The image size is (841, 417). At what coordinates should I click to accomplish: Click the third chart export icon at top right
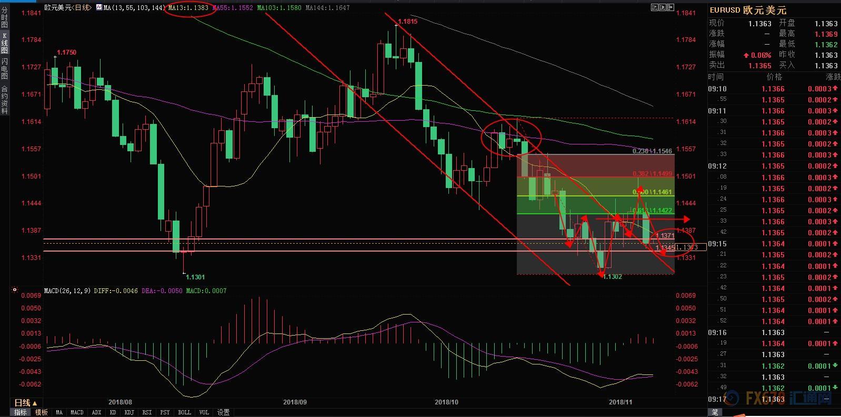click(670, 7)
